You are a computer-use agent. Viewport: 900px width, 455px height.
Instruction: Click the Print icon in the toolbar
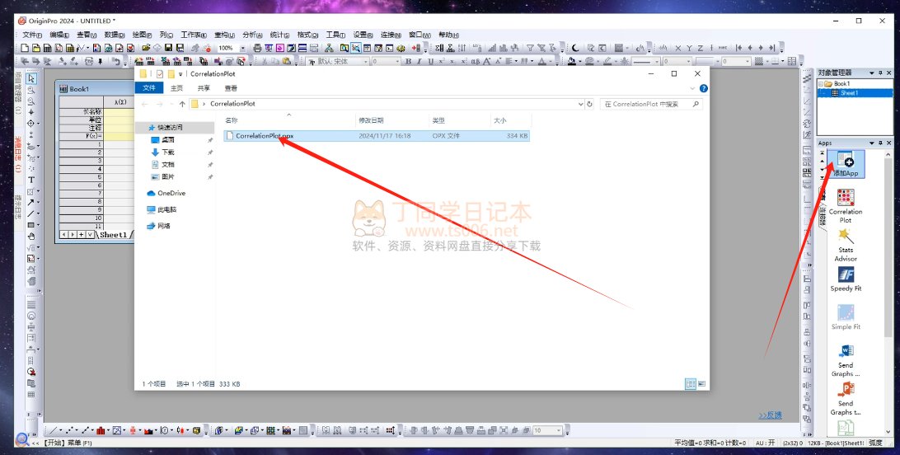point(257,48)
